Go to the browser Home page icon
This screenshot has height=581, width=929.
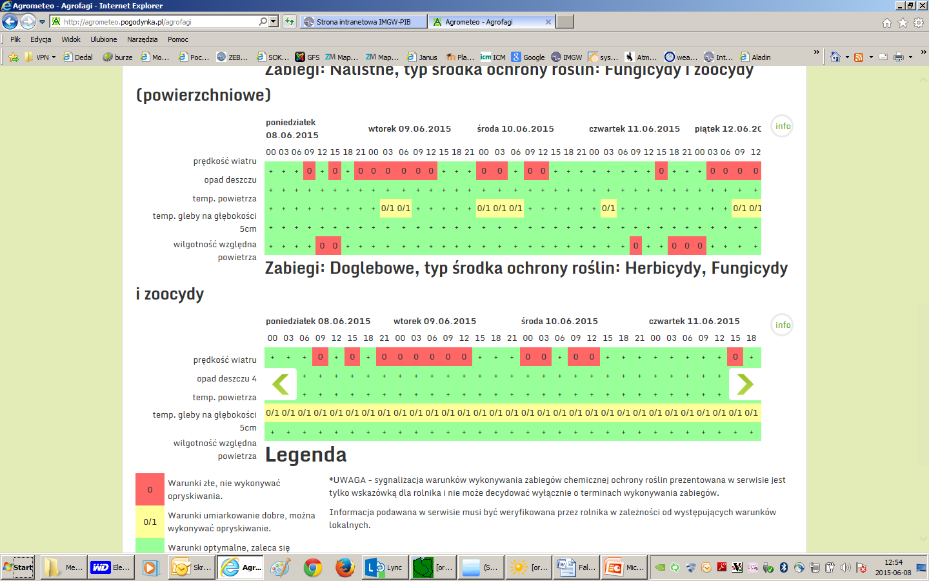(x=887, y=23)
